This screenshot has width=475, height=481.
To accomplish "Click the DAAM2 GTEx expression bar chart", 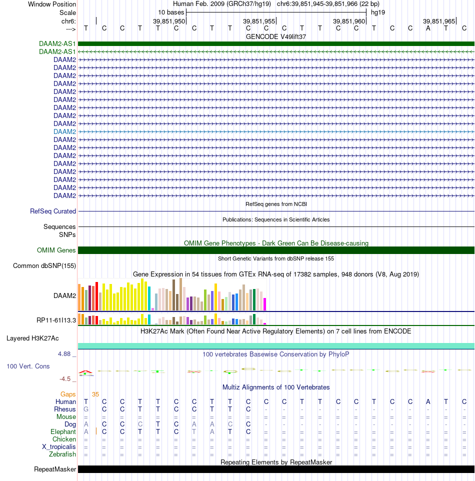I will click(x=172, y=294).
